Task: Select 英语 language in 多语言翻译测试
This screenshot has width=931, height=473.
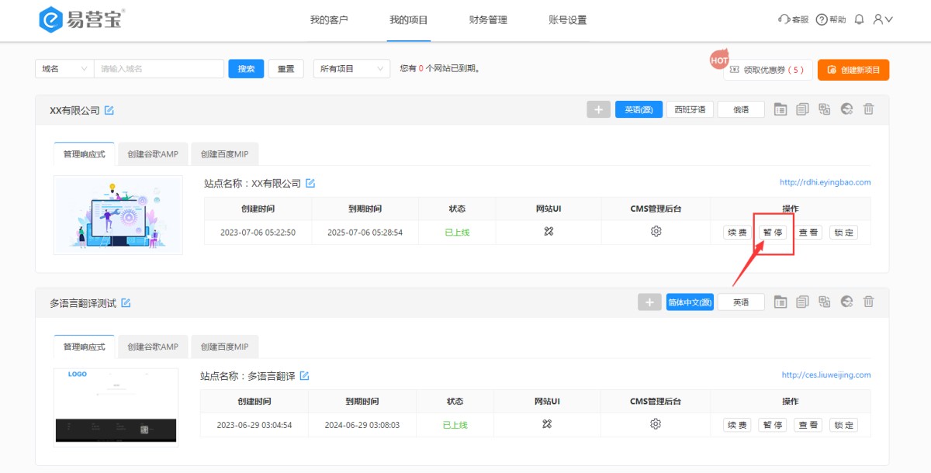Action: click(741, 302)
